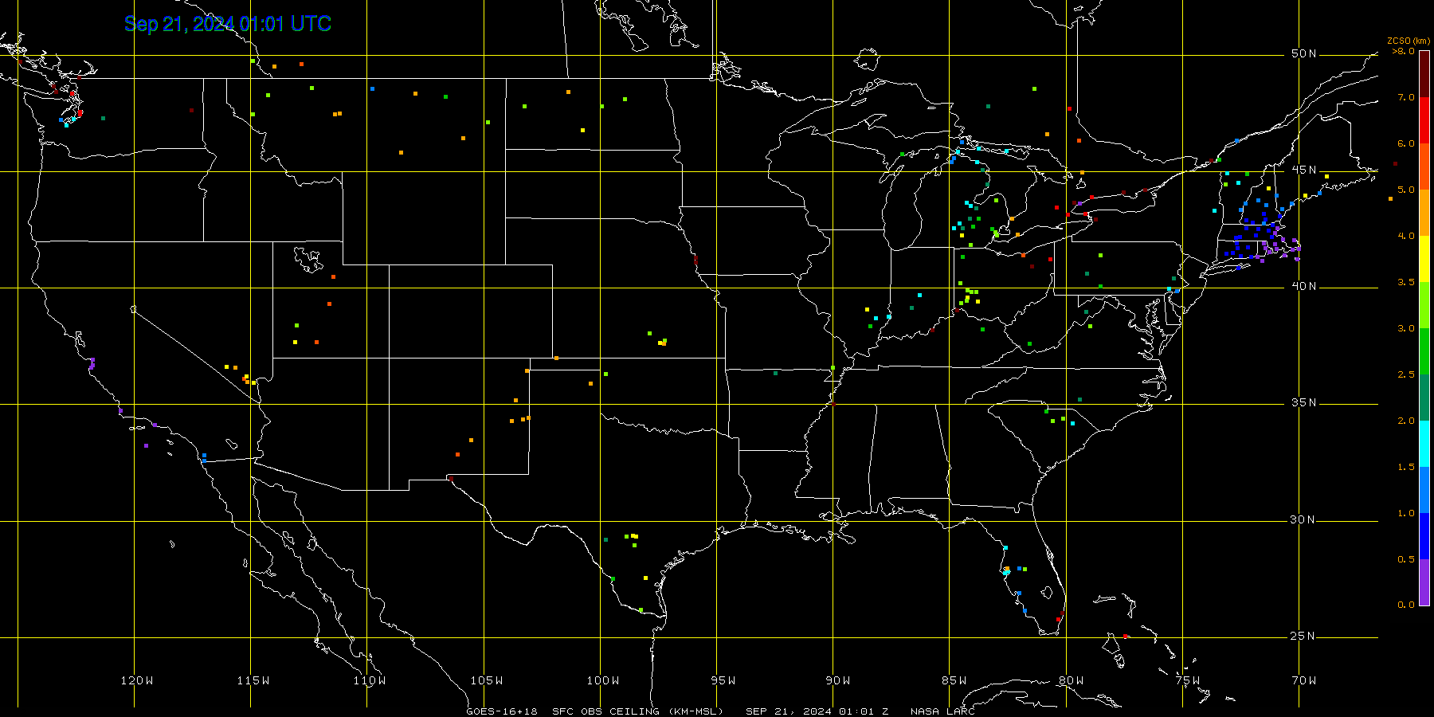Click the "115 W" longitude label
The height and width of the screenshot is (717, 1434).
253,680
